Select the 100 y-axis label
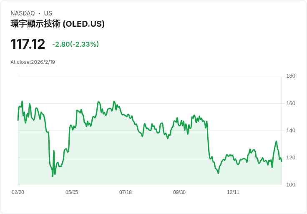The width and height of the screenshot is (307, 214). [291, 185]
